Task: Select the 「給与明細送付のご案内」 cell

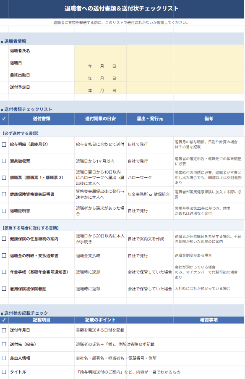Action: [x=129, y=372]
